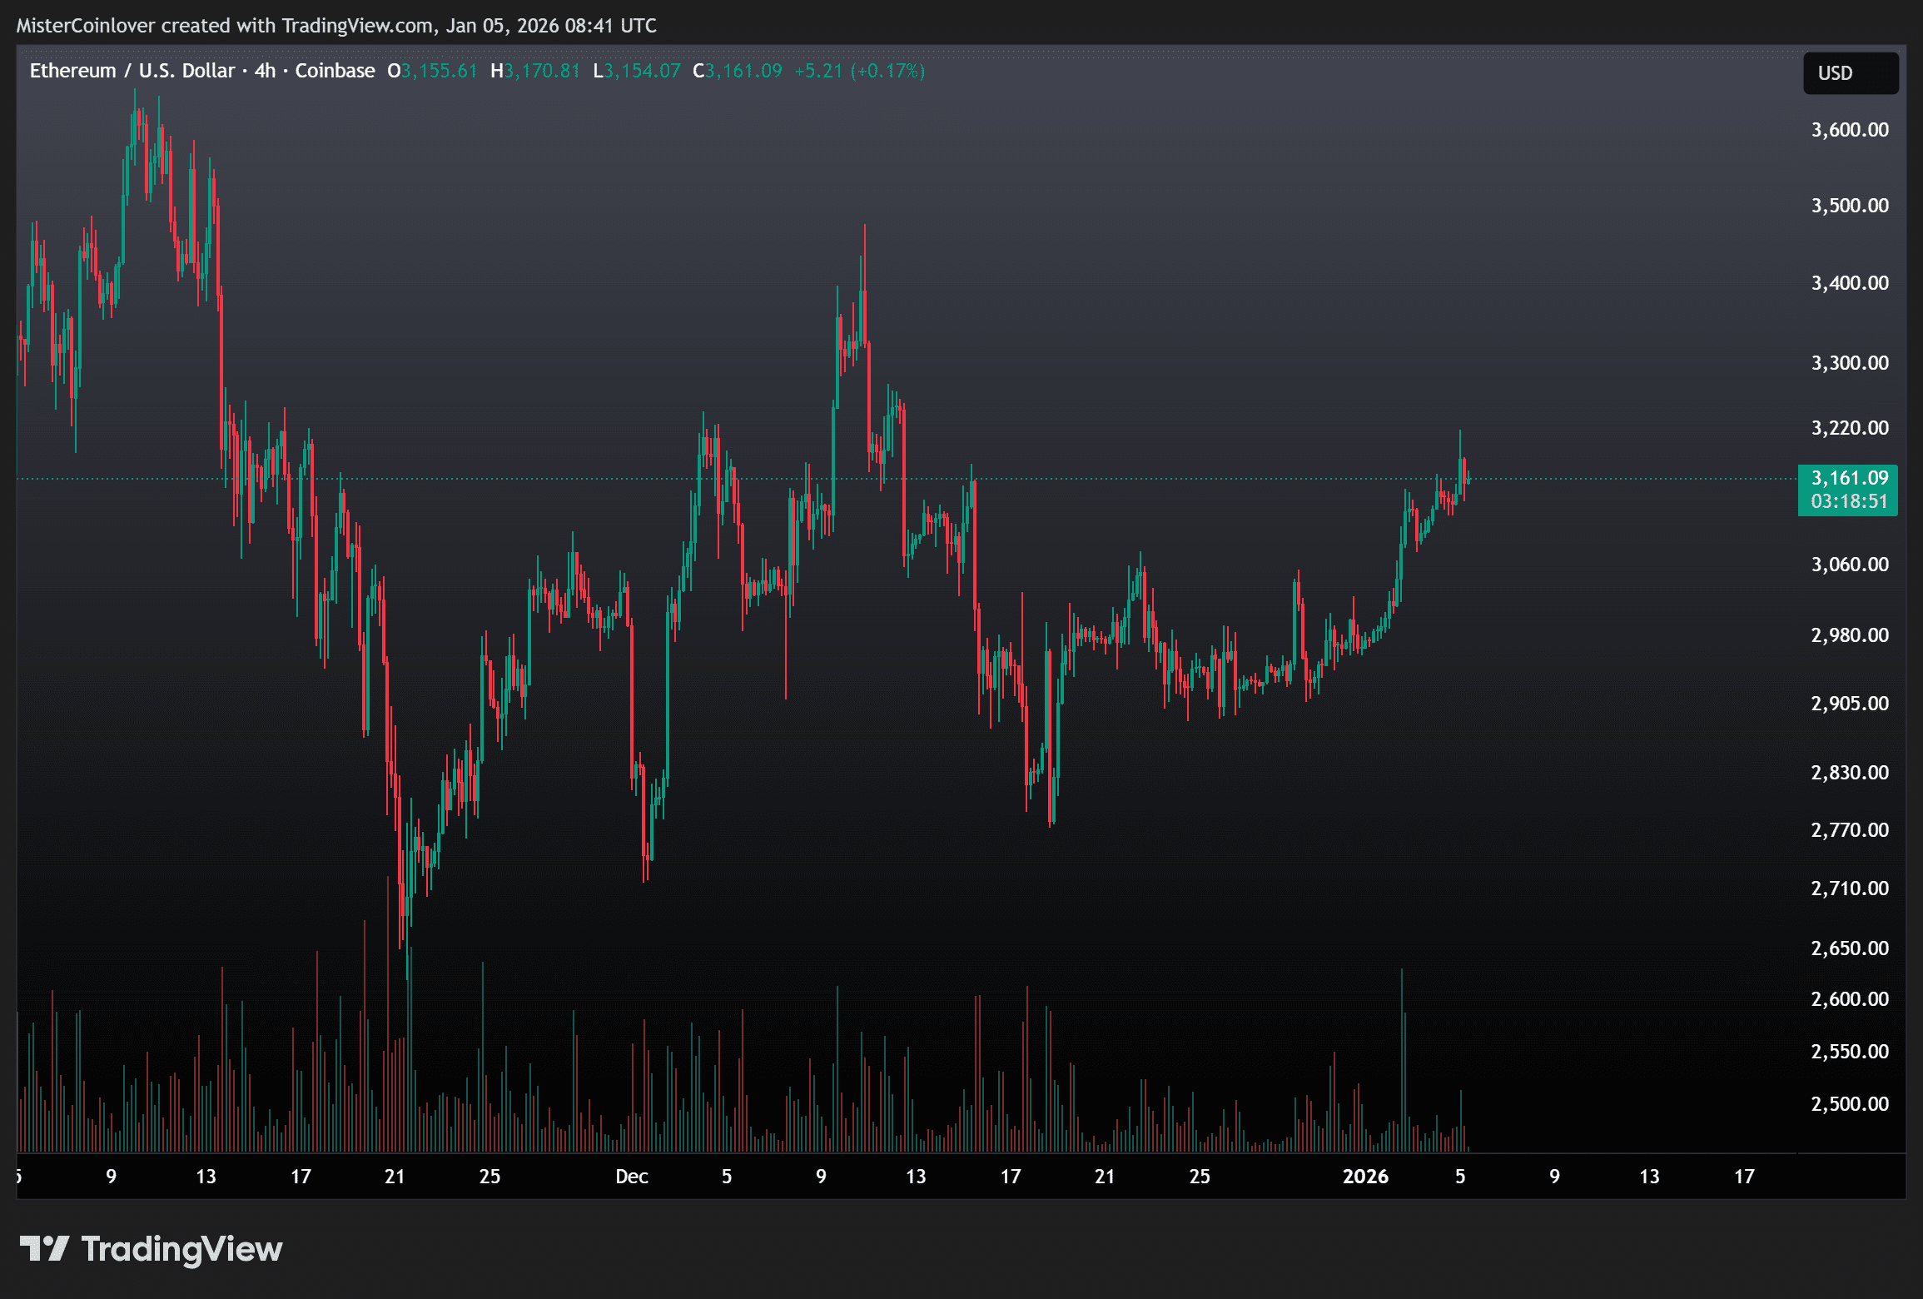Click the 2026 label on time axis
The width and height of the screenshot is (1923, 1299).
[1365, 1177]
